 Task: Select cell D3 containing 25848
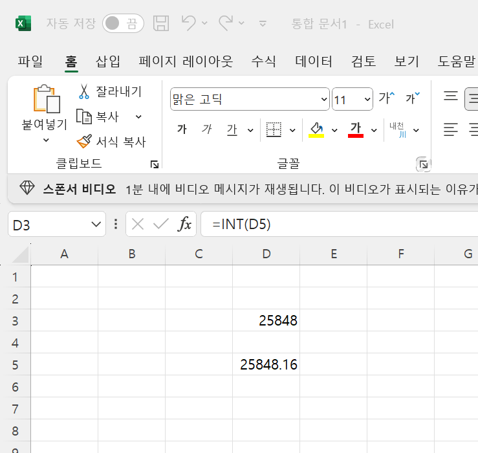point(266,320)
